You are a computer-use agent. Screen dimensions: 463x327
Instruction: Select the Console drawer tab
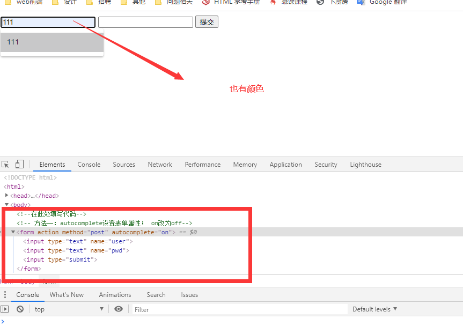28,294
